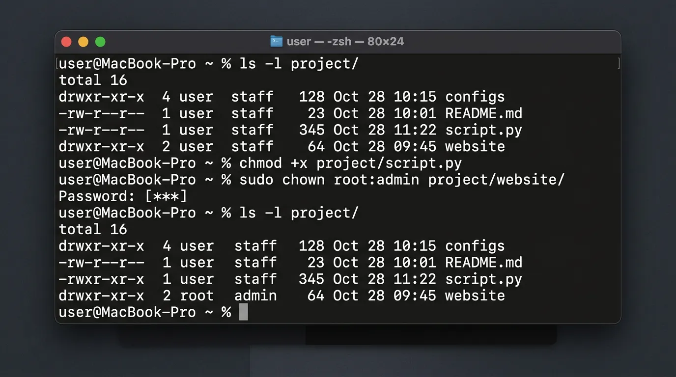Click script.py in the second directory listing

[483, 279]
